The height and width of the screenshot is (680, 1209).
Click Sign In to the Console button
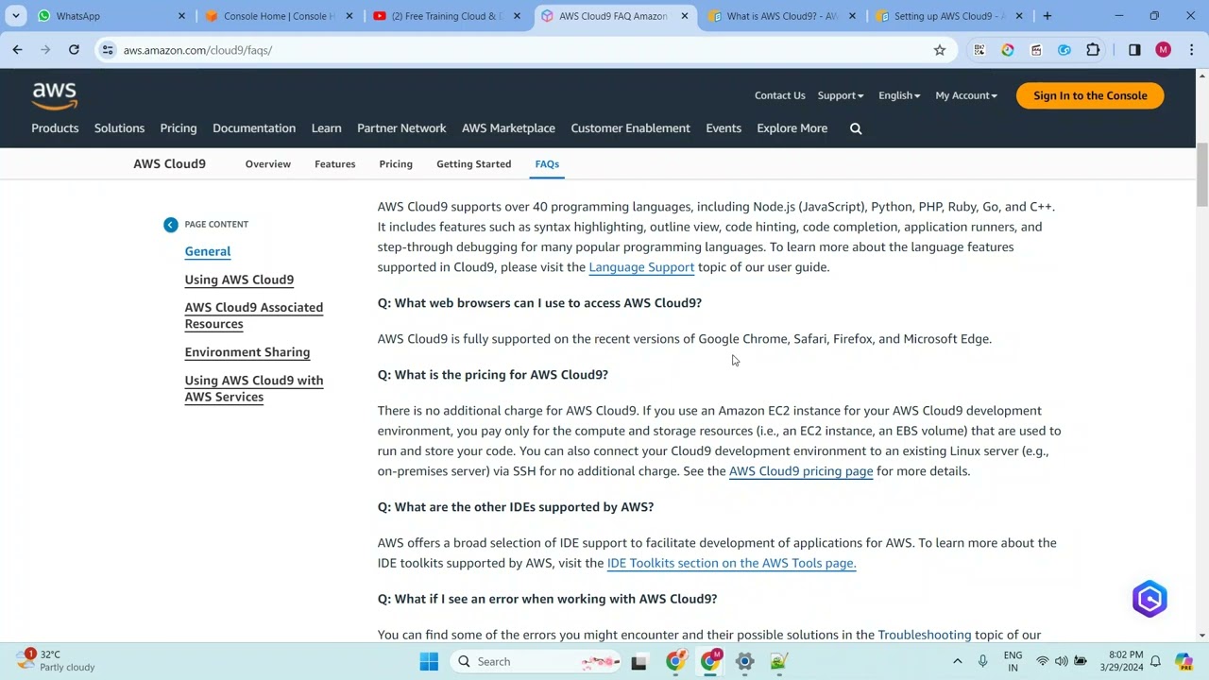click(x=1090, y=95)
